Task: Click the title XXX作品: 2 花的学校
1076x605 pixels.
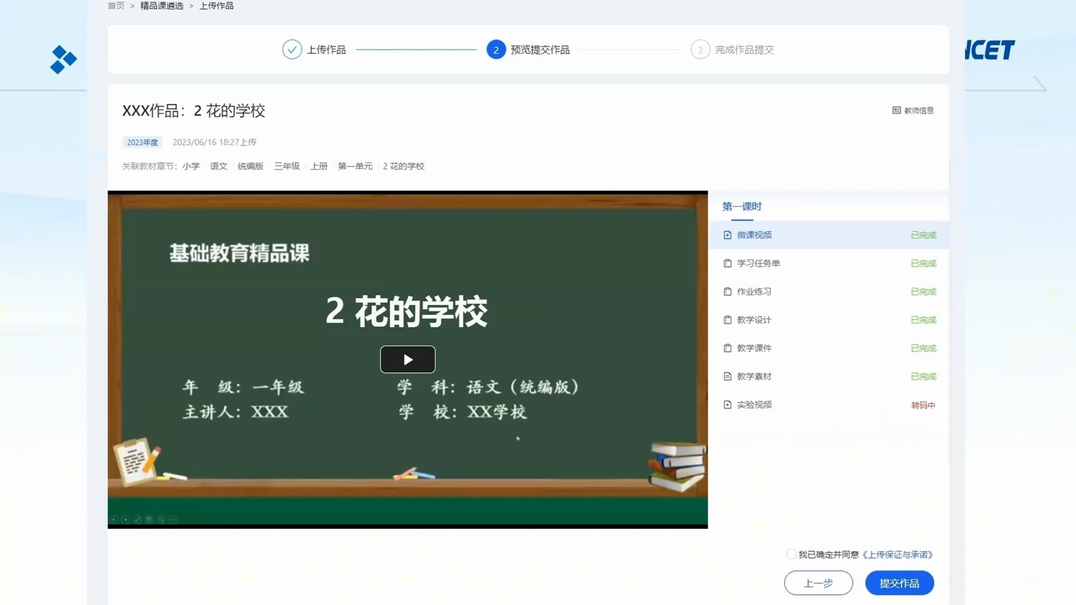Action: pos(194,110)
